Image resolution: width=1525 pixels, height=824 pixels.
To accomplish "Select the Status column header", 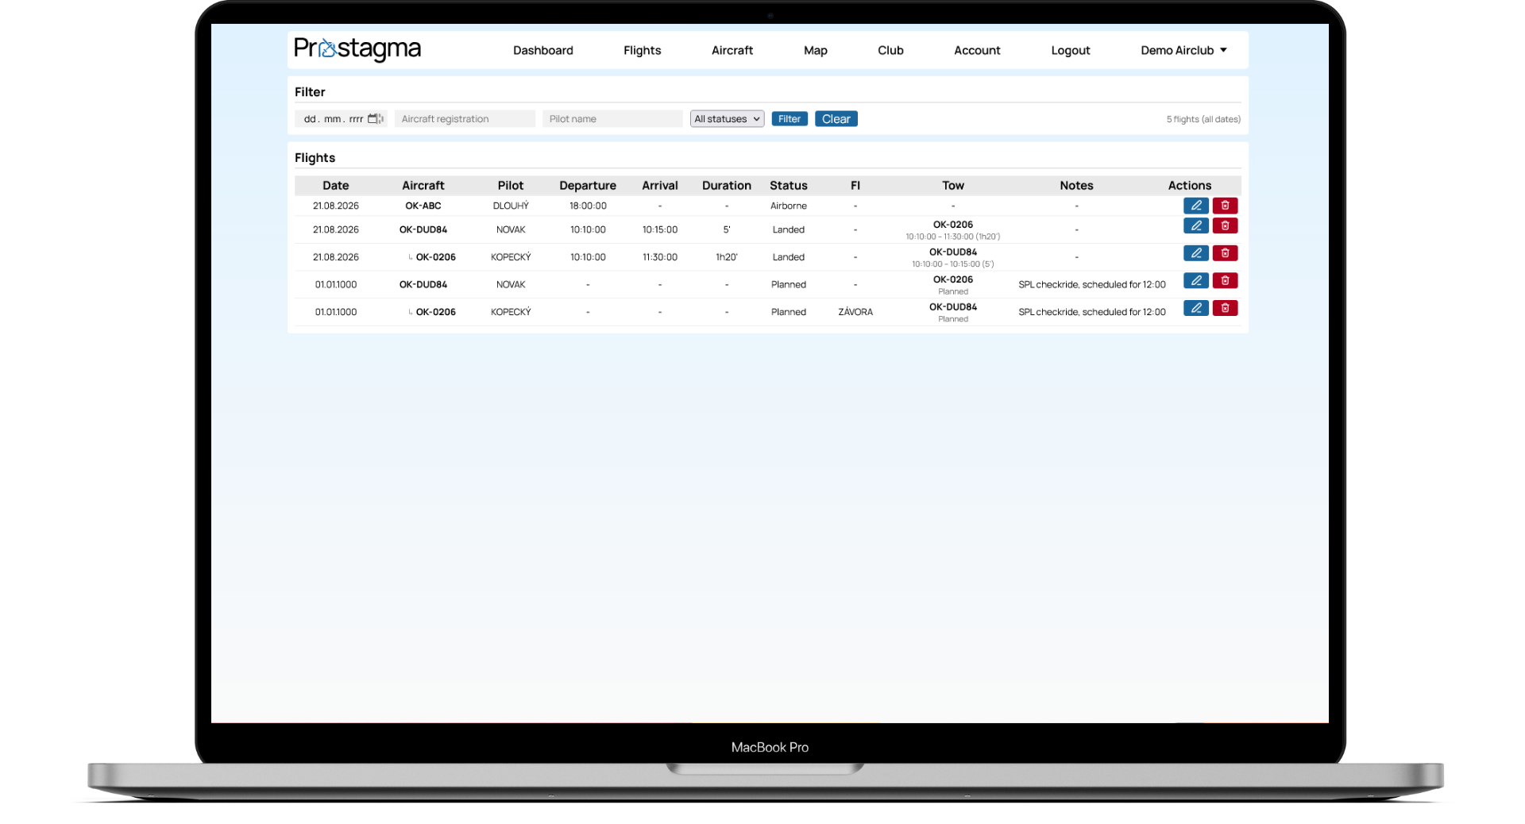I will (788, 185).
